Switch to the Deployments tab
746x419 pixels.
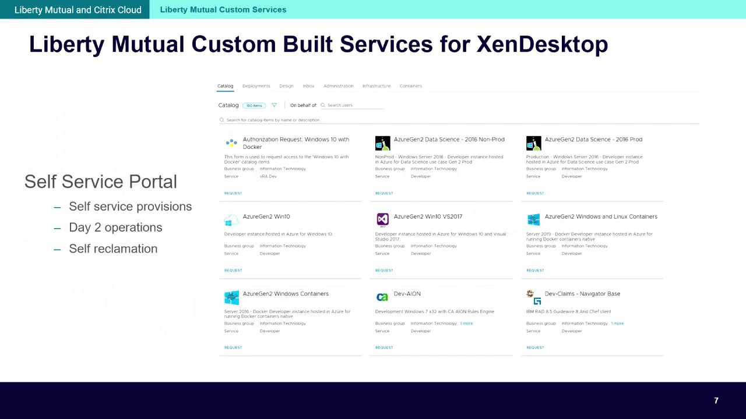pos(256,86)
